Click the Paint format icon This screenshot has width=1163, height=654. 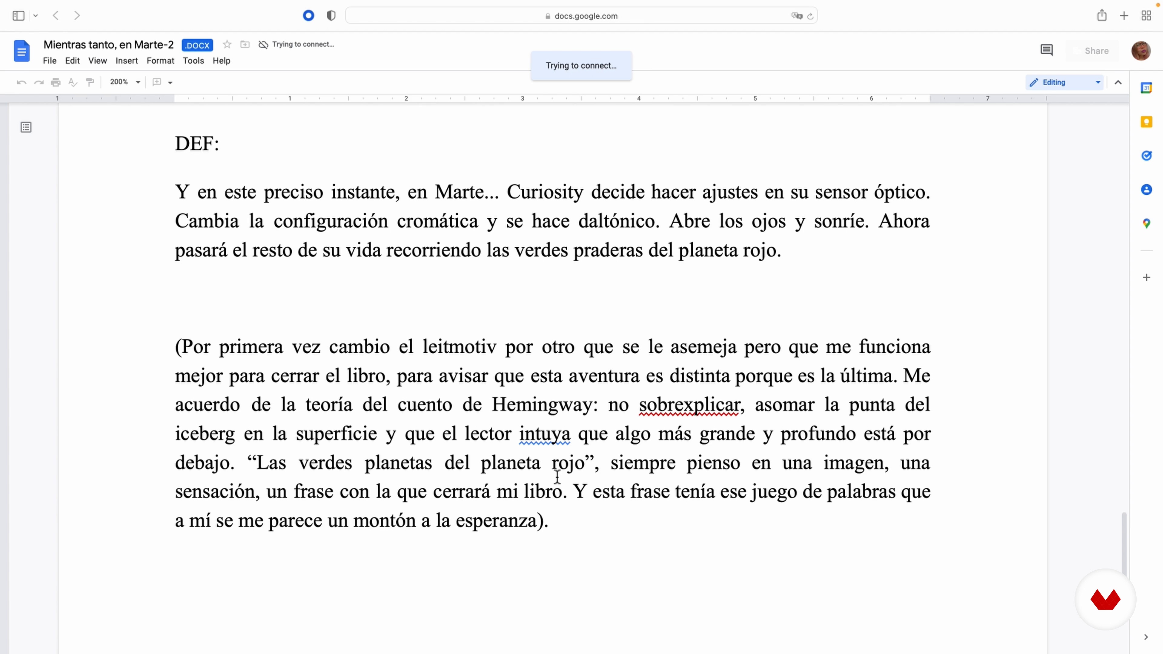90,82
